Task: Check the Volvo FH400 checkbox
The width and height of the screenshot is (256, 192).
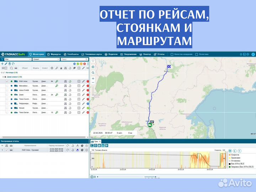Action: pos(7,90)
